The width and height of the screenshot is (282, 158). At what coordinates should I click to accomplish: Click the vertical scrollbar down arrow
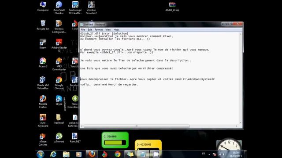click(241, 123)
